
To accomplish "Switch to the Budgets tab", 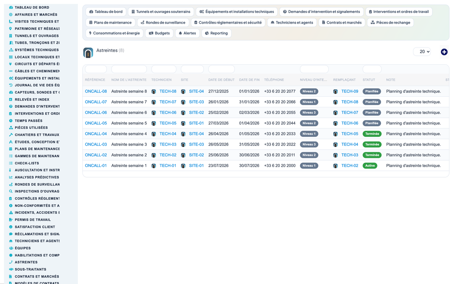I will [x=159, y=33].
